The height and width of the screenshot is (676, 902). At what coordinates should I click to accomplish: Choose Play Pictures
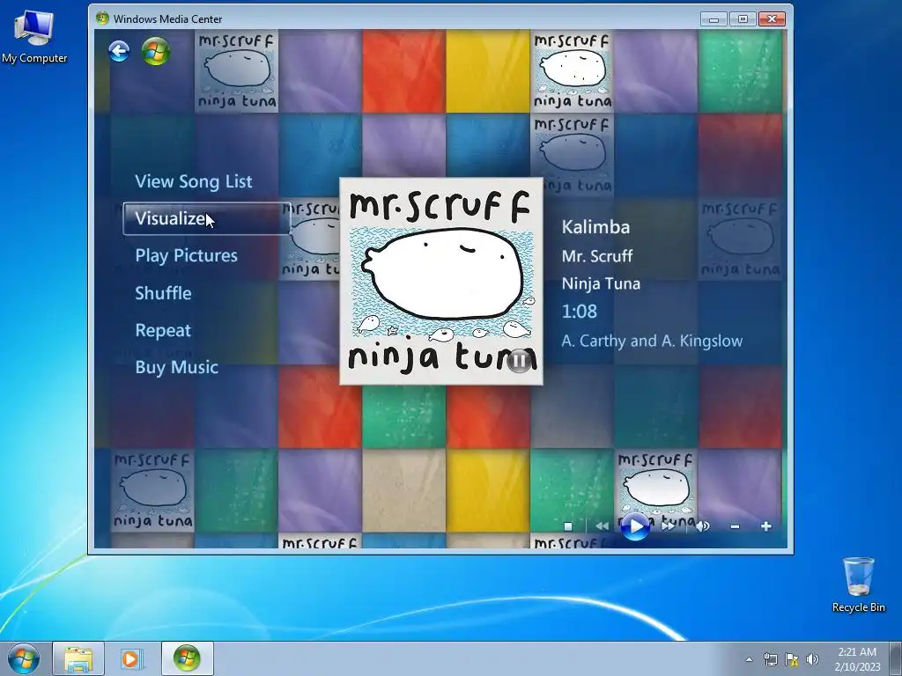[187, 256]
